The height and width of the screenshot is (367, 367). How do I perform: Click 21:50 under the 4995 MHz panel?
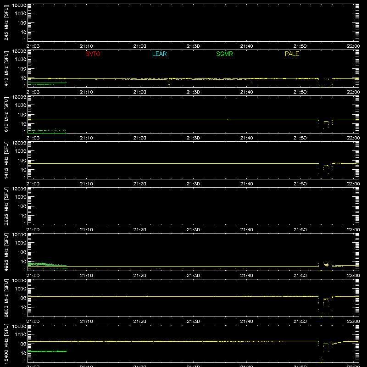[x=300, y=276]
